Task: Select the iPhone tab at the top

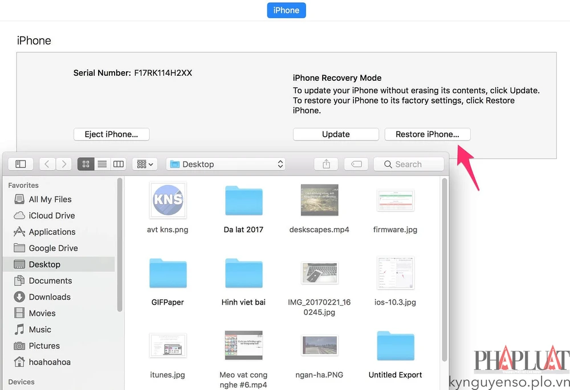Action: tap(286, 10)
